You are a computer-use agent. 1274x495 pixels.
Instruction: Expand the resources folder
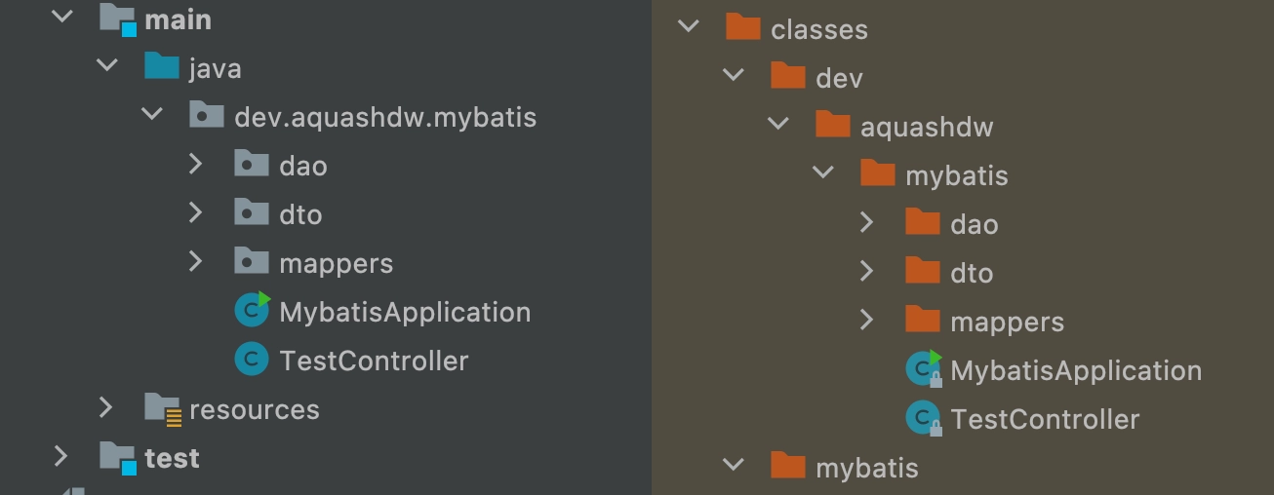[106, 408]
